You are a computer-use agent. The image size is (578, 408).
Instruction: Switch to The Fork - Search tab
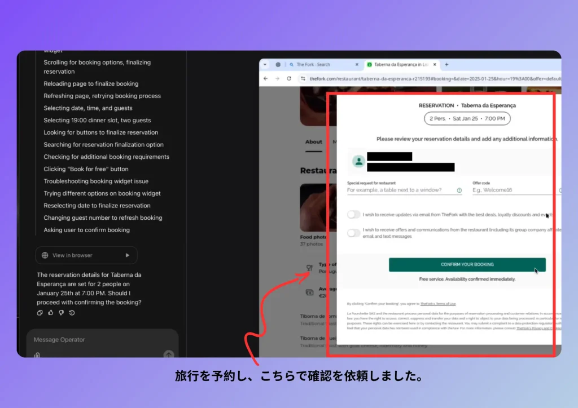pyautogui.click(x=324, y=64)
